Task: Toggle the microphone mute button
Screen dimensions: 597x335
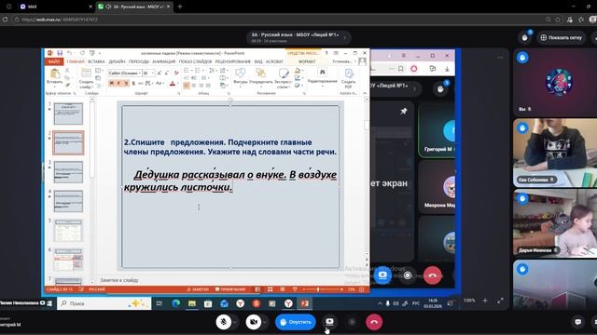Action: [224, 322]
